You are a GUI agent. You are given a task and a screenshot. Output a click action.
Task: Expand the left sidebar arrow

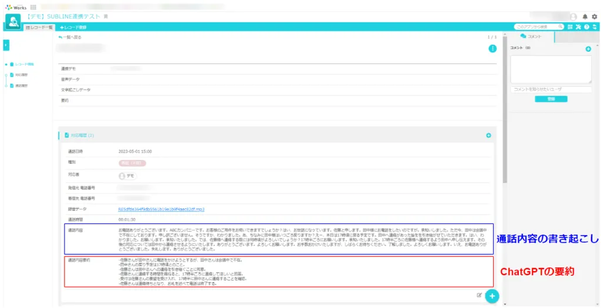[6, 45]
